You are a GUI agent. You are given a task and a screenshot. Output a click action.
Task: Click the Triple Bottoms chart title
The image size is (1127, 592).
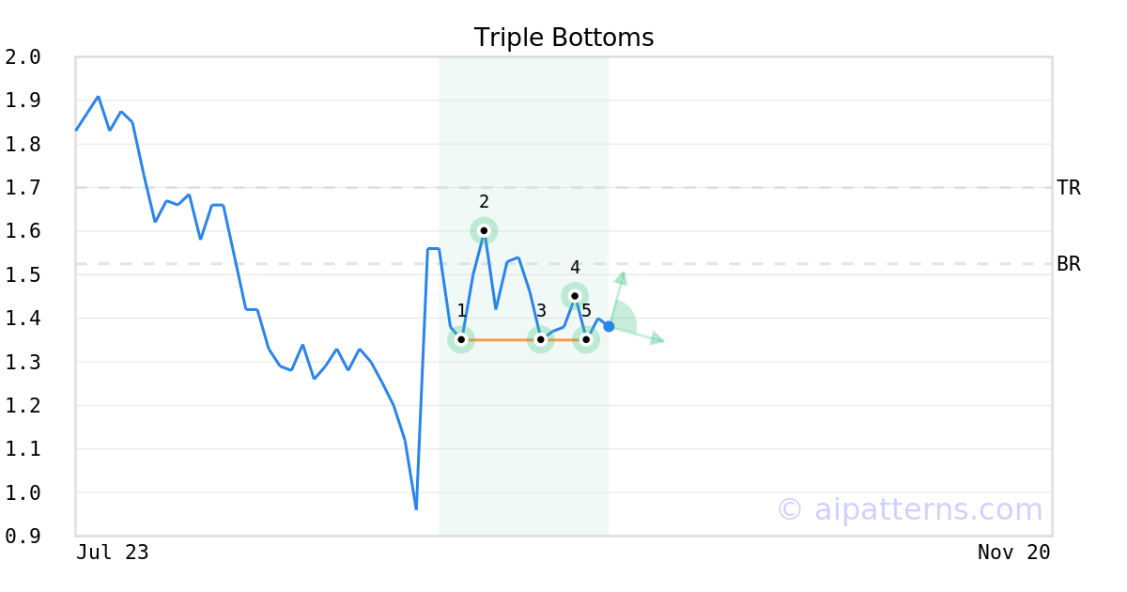pyautogui.click(x=563, y=38)
